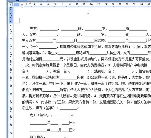Click the words '无共同债务'
The width and height of the screenshot is (151, 138).
82,96
